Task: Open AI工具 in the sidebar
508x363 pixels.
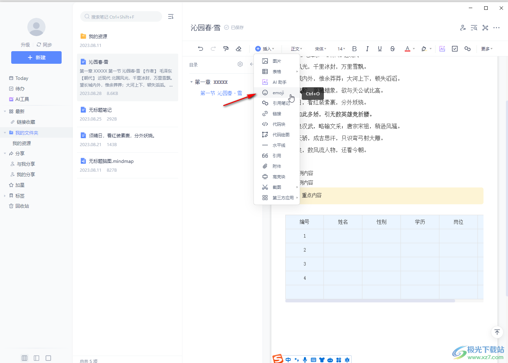Action: [22, 99]
